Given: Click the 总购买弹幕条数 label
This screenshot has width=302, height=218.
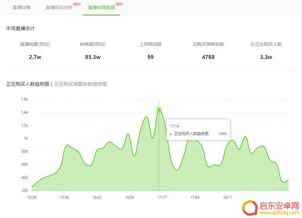Looking at the screenshot, I should tap(208, 44).
